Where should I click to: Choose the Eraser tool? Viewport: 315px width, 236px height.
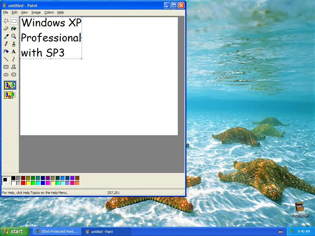(6, 29)
